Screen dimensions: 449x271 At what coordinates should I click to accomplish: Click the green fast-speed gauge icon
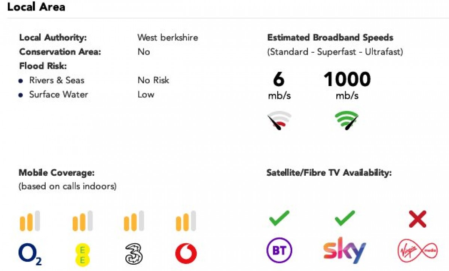click(x=346, y=121)
